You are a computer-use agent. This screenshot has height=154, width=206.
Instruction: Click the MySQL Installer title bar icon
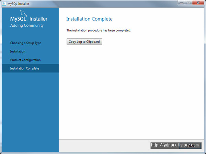point(4,4)
